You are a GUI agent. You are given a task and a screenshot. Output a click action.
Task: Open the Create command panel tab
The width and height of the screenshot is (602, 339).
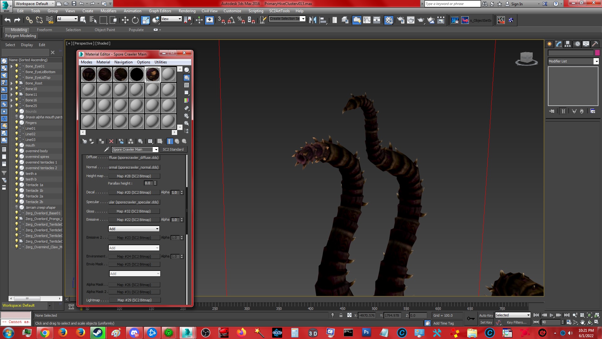[550, 44]
